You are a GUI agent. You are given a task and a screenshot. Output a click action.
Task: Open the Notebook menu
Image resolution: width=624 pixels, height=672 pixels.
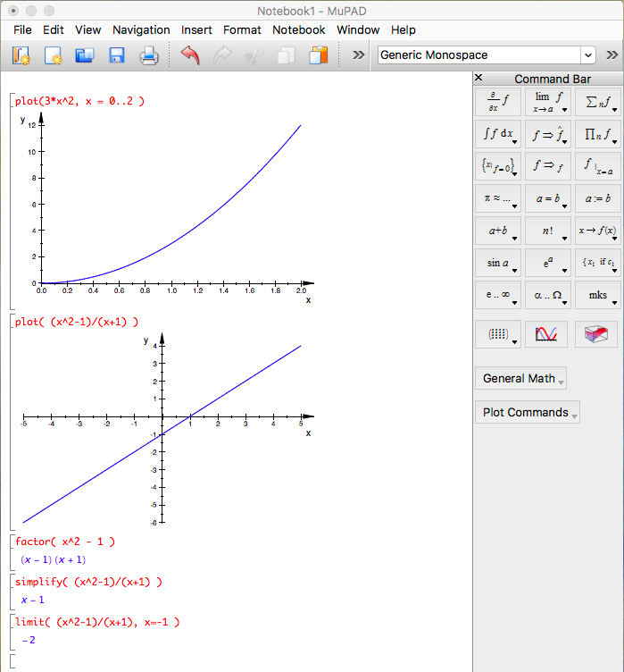coord(298,30)
